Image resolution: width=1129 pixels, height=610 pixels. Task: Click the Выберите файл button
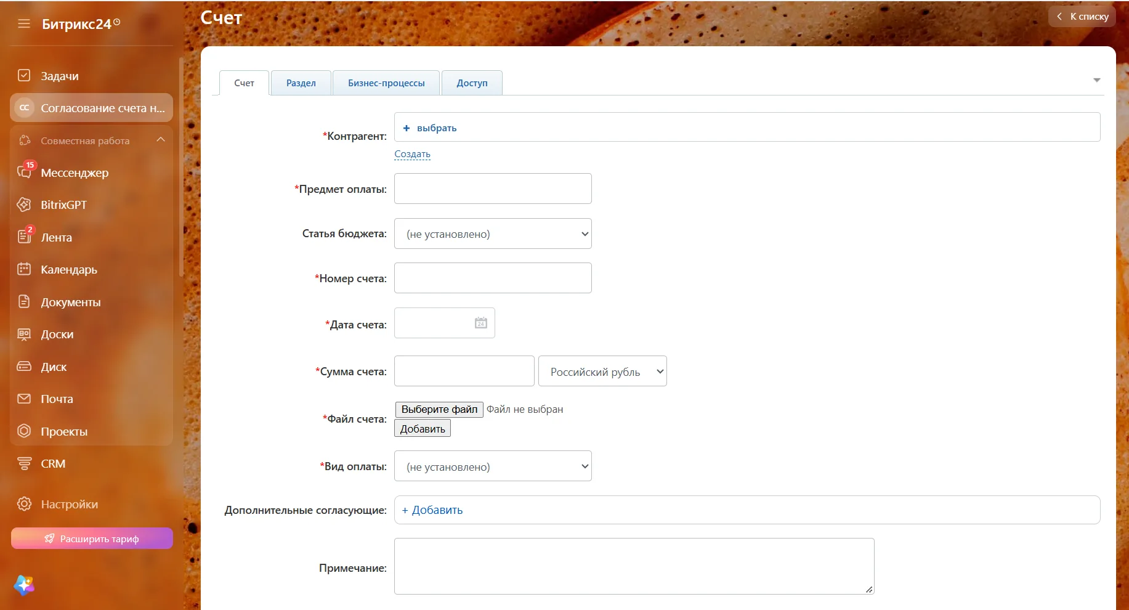coord(439,409)
